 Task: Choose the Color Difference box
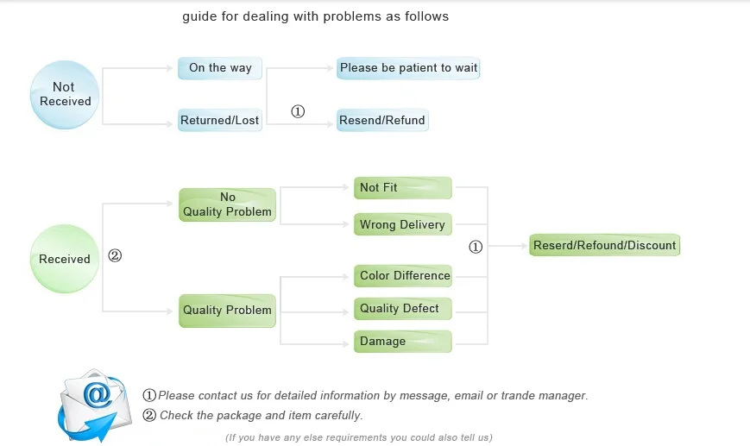403,276
